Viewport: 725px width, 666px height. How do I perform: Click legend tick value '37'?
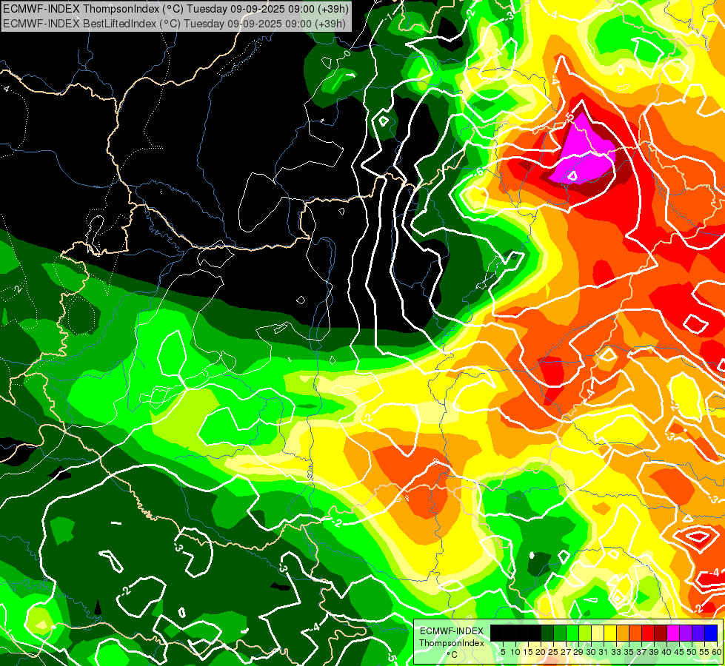642,652
